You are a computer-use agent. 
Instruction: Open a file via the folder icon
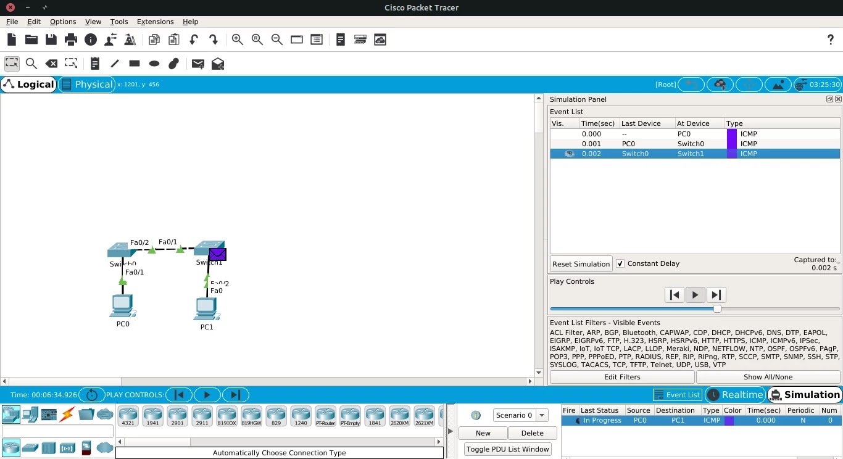click(31, 39)
